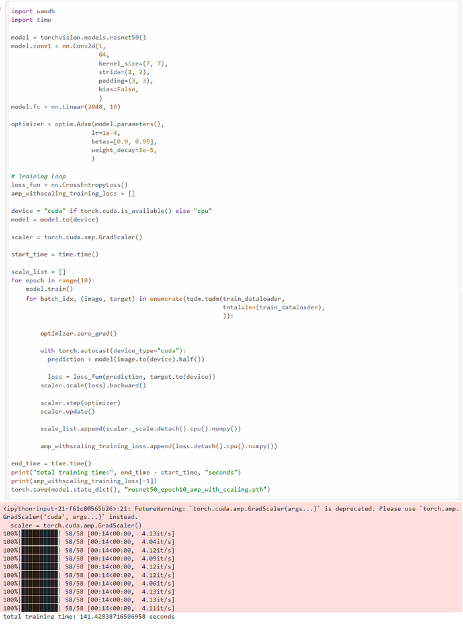Click the 'for epoch in range(10):' line
This screenshot has height=626, width=463.
(53, 281)
